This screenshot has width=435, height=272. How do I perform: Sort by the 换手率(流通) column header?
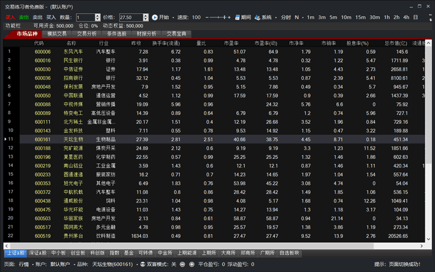click(166, 44)
